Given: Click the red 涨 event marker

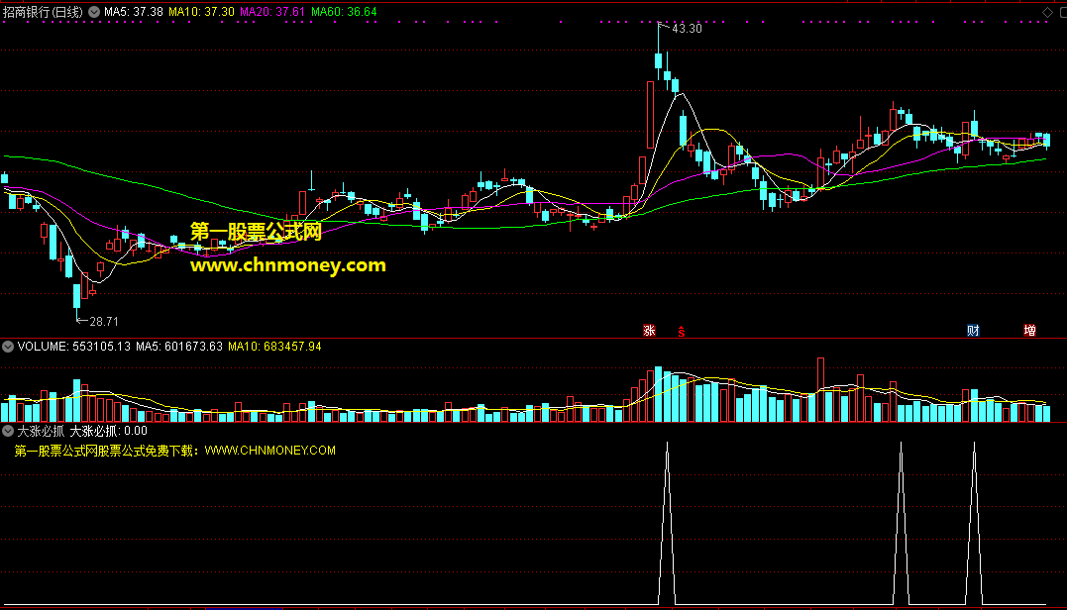Looking at the screenshot, I should tap(649, 331).
